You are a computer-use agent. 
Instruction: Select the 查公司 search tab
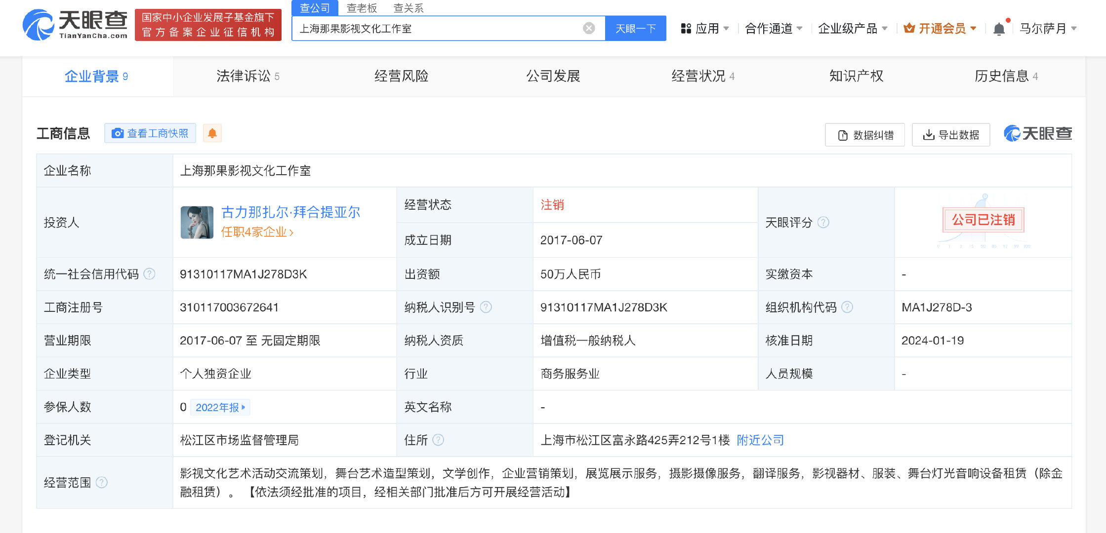(315, 8)
